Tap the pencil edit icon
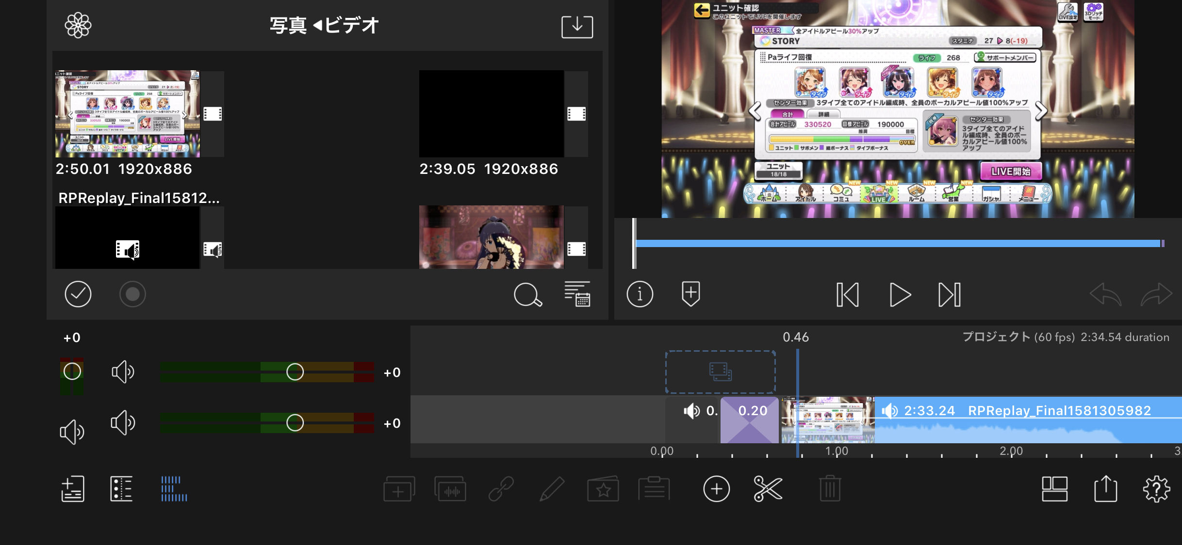The image size is (1182, 545). [552, 488]
